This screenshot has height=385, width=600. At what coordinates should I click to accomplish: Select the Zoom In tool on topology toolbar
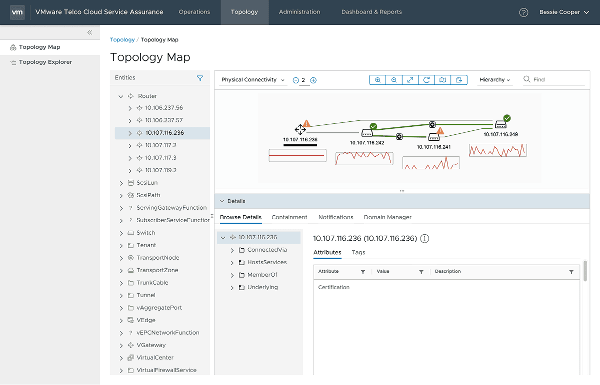tap(377, 79)
